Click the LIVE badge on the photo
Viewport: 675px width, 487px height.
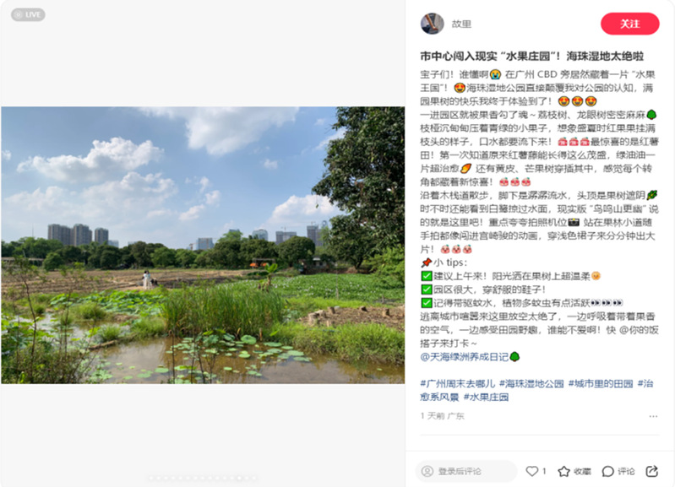pos(28,14)
